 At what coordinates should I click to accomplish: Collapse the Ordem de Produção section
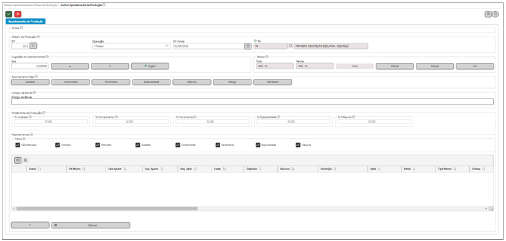pos(39,37)
